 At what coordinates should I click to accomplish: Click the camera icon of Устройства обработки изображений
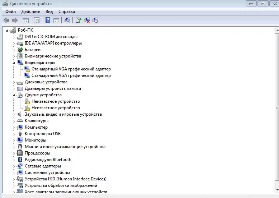tap(20, 185)
